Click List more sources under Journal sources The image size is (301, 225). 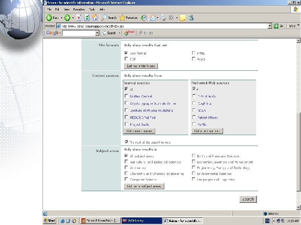tap(139, 131)
